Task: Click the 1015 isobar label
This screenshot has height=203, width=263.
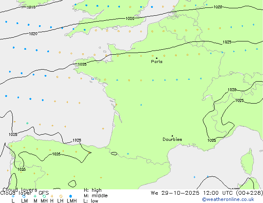Action: point(31,7)
